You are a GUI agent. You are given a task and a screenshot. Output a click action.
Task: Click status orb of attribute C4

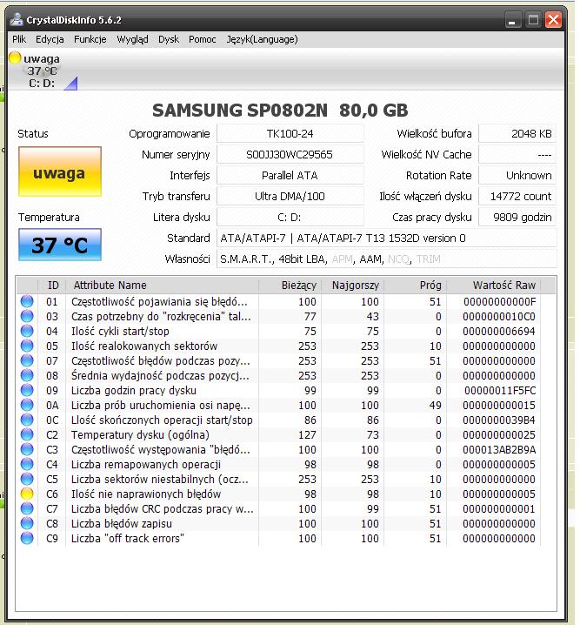tap(27, 464)
